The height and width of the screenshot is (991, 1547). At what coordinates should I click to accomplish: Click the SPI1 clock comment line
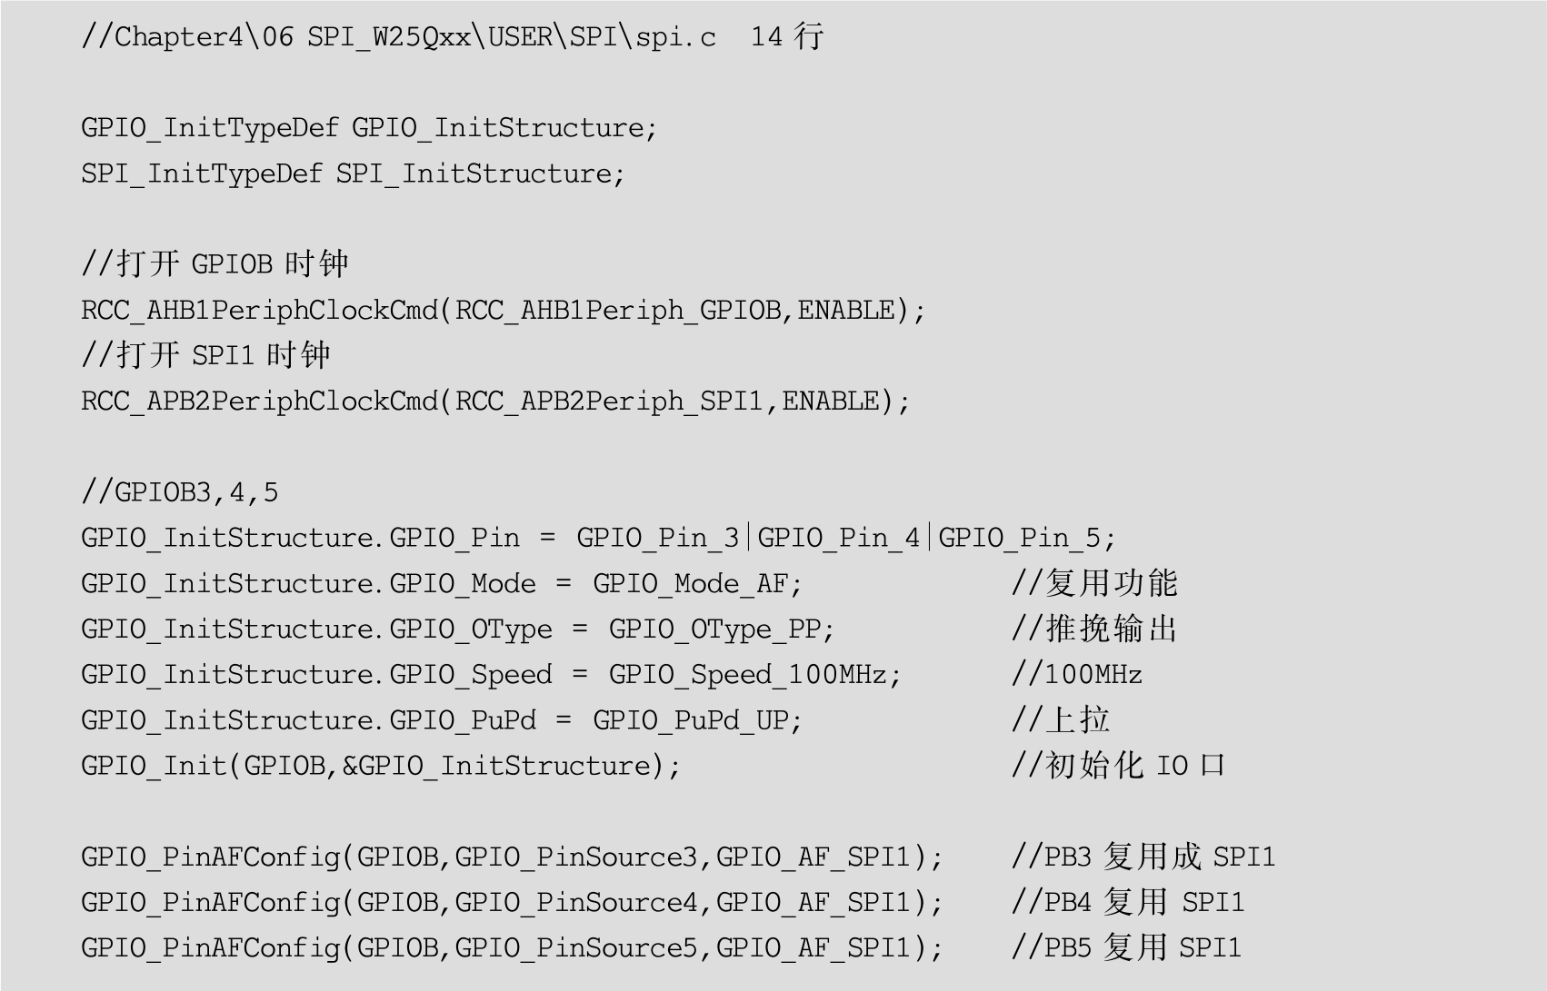pyautogui.click(x=205, y=355)
